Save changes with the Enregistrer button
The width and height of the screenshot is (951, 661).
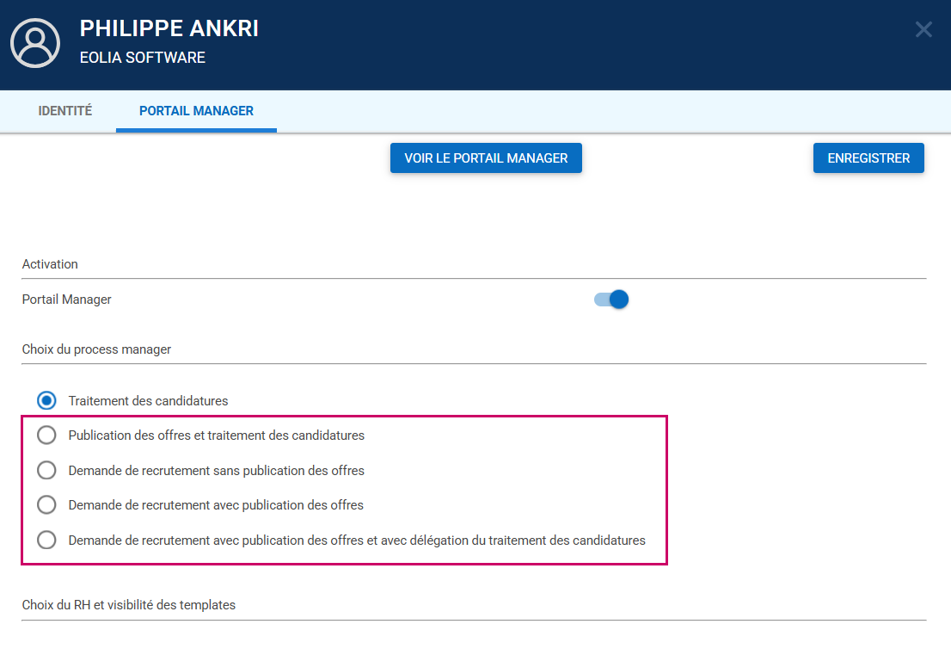tap(868, 158)
